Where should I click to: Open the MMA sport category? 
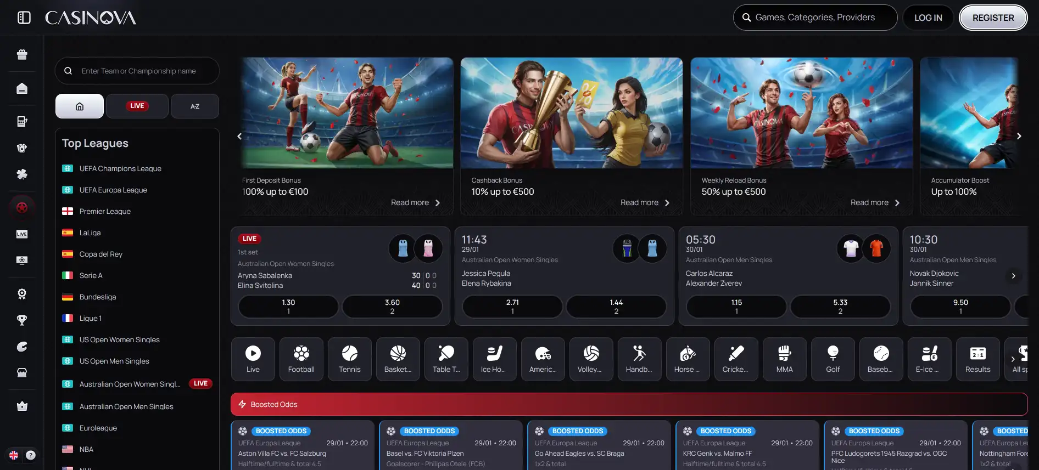click(784, 359)
